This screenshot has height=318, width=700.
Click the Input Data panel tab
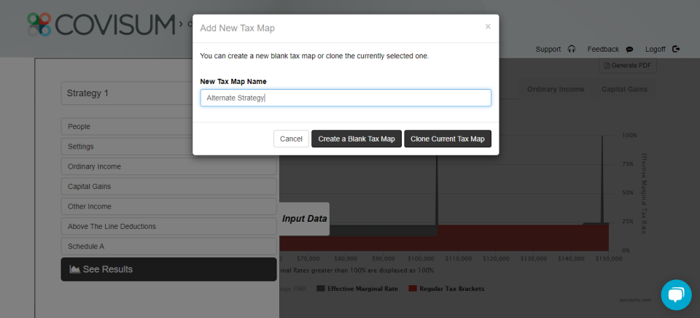(305, 219)
